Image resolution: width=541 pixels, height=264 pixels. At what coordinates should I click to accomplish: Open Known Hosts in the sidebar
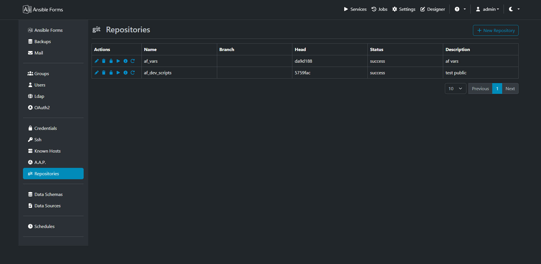(47, 151)
